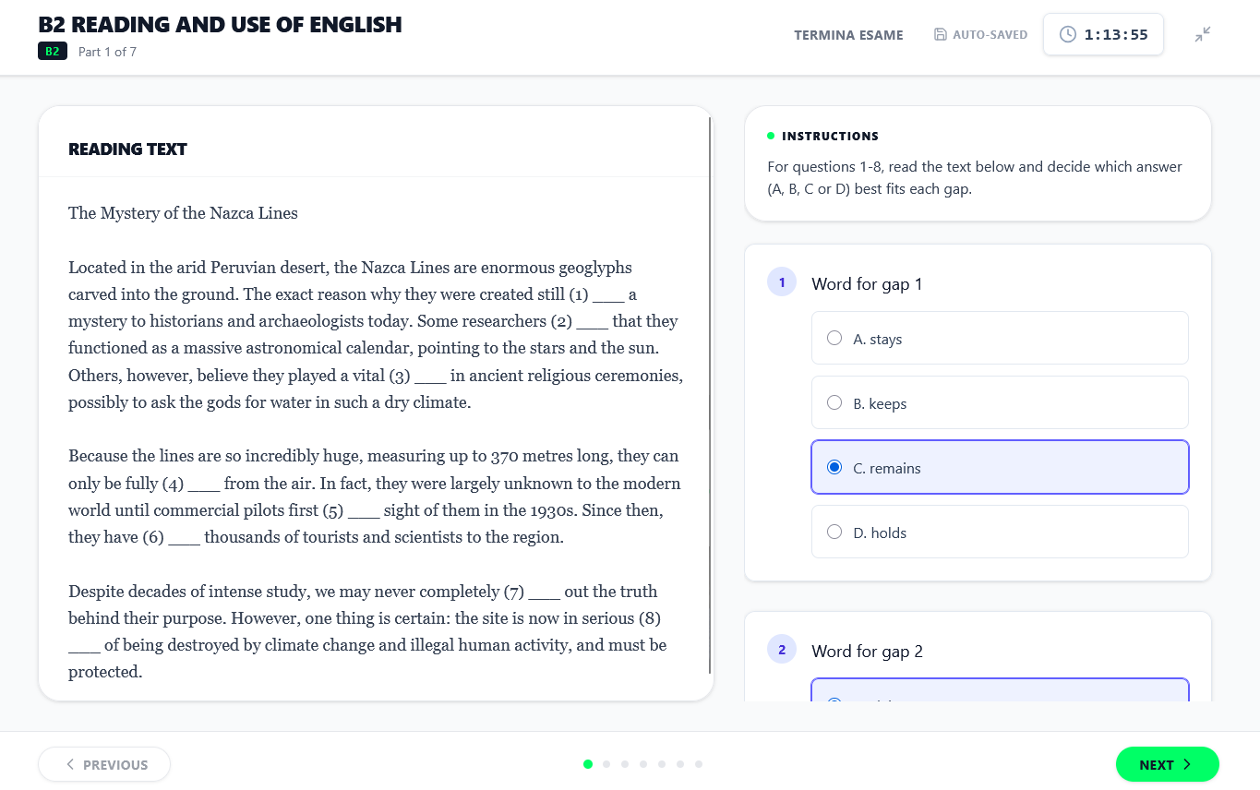Viewport: 1260px width, 790px height.
Task: Go to the NEXT part
Action: (1168, 764)
